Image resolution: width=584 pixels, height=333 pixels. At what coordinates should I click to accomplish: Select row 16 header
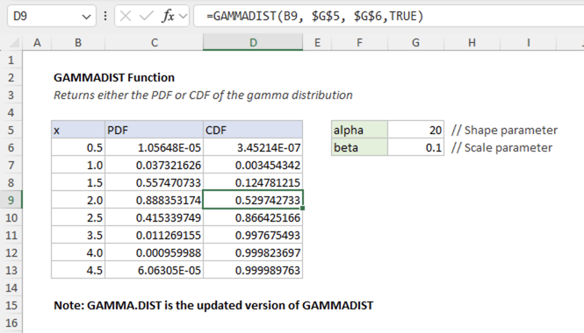tap(11, 322)
